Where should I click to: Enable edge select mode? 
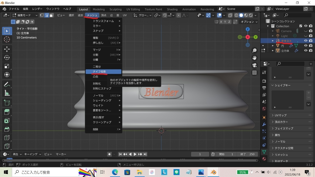(46, 15)
